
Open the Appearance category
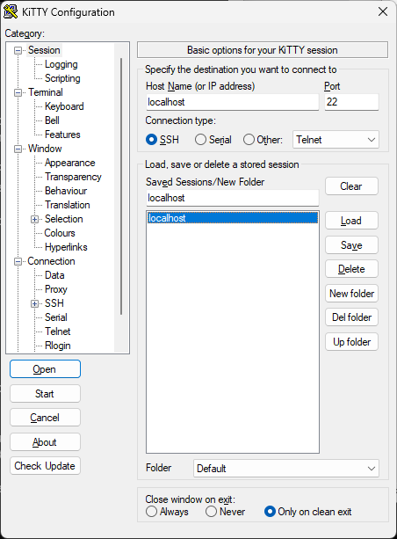70,163
